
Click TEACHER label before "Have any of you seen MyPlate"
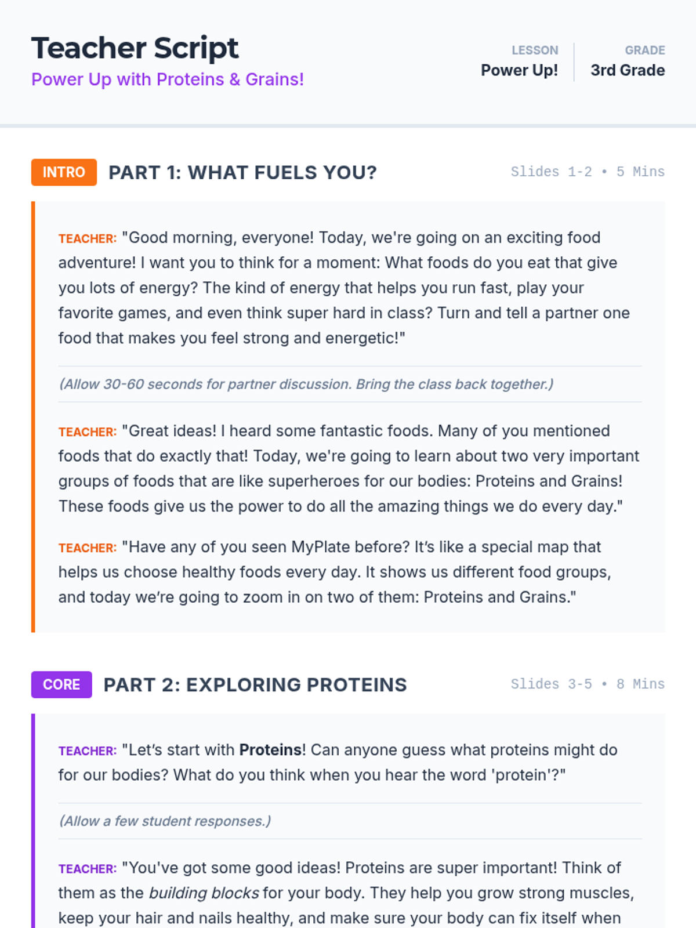point(88,548)
